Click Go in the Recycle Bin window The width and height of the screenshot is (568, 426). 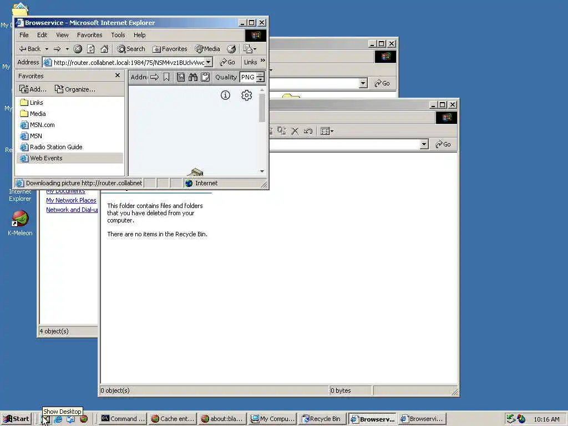pyautogui.click(x=443, y=144)
